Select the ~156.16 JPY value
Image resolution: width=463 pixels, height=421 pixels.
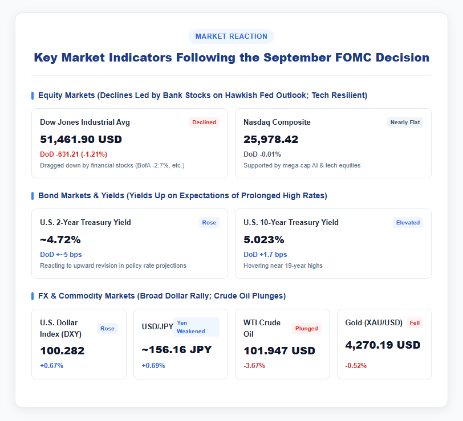point(177,350)
